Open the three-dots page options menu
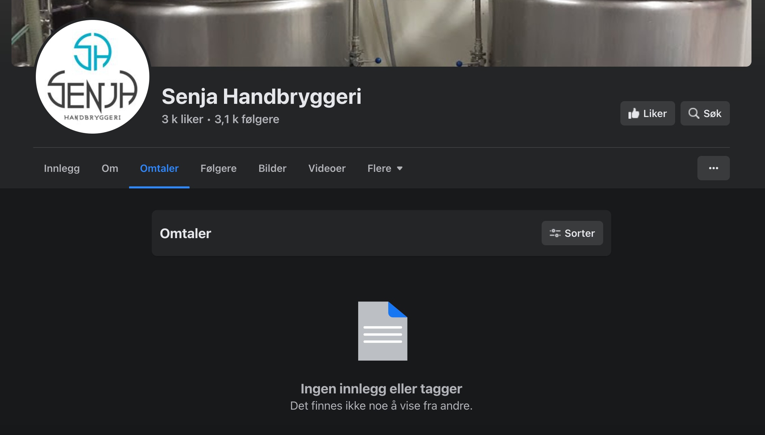765x435 pixels. pos(713,168)
